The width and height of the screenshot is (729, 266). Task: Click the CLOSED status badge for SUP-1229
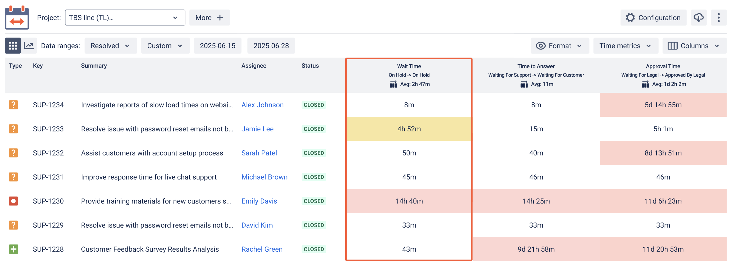point(314,225)
